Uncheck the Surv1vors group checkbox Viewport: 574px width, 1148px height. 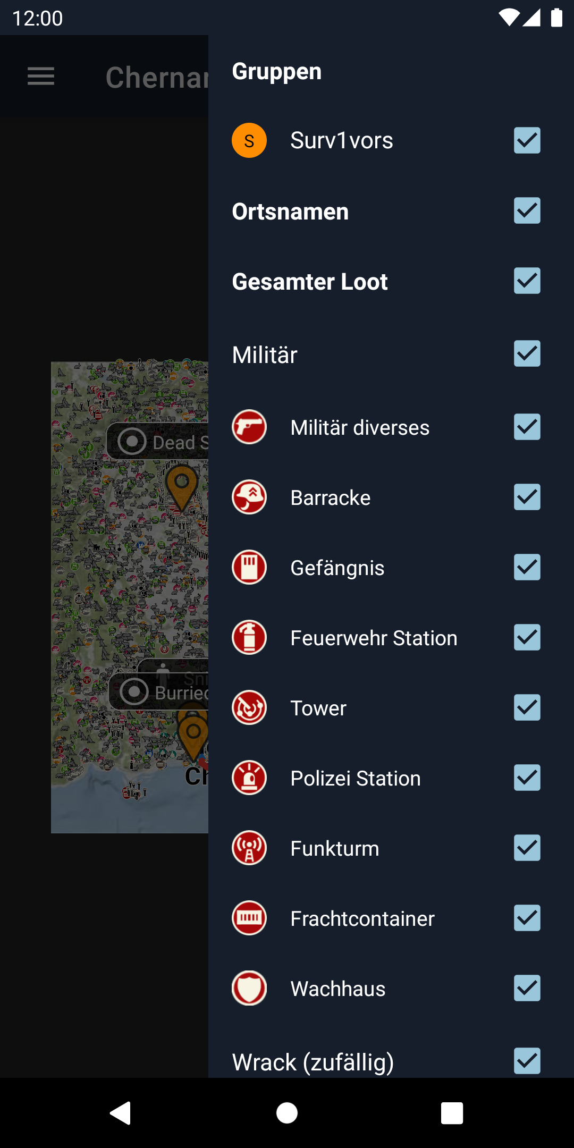coord(527,140)
